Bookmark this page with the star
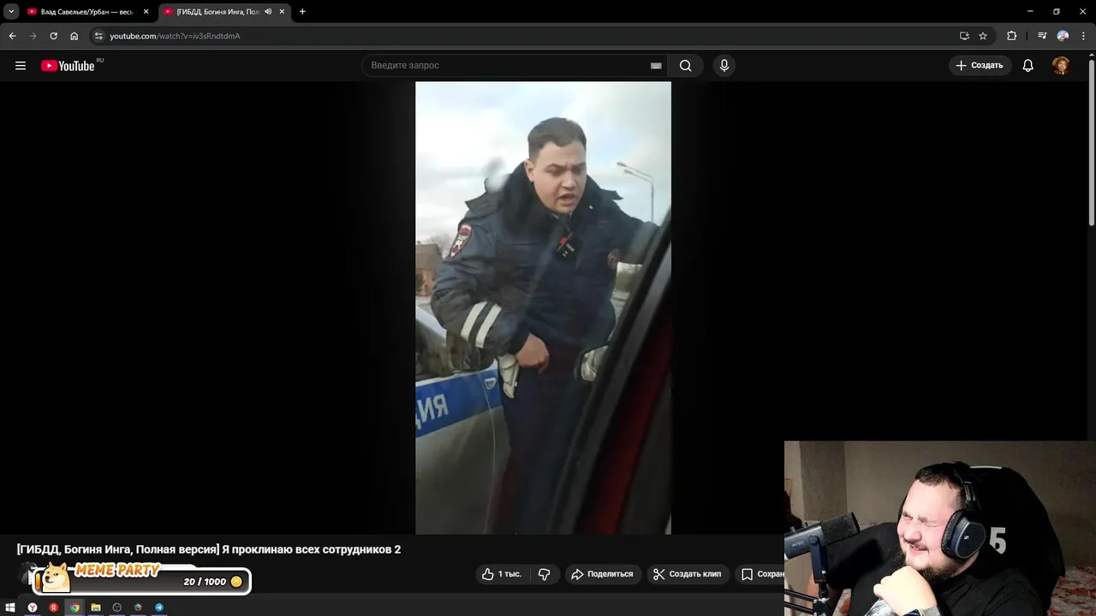The image size is (1096, 616). [x=983, y=36]
